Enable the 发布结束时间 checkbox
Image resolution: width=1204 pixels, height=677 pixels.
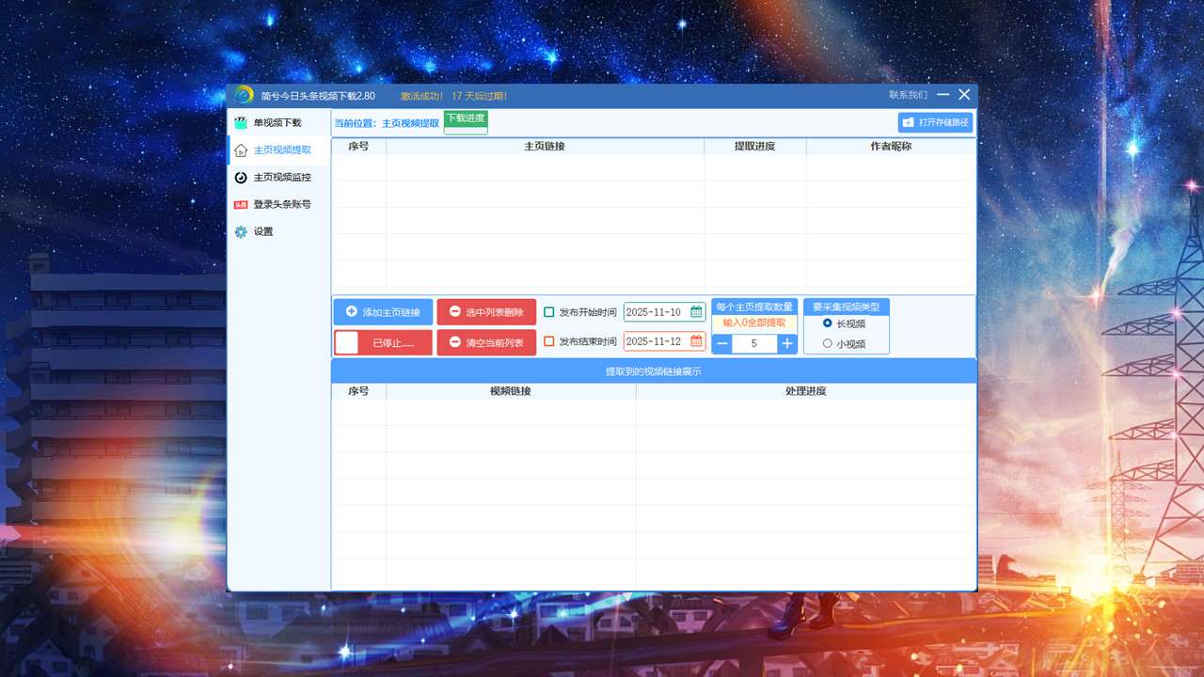coord(549,342)
